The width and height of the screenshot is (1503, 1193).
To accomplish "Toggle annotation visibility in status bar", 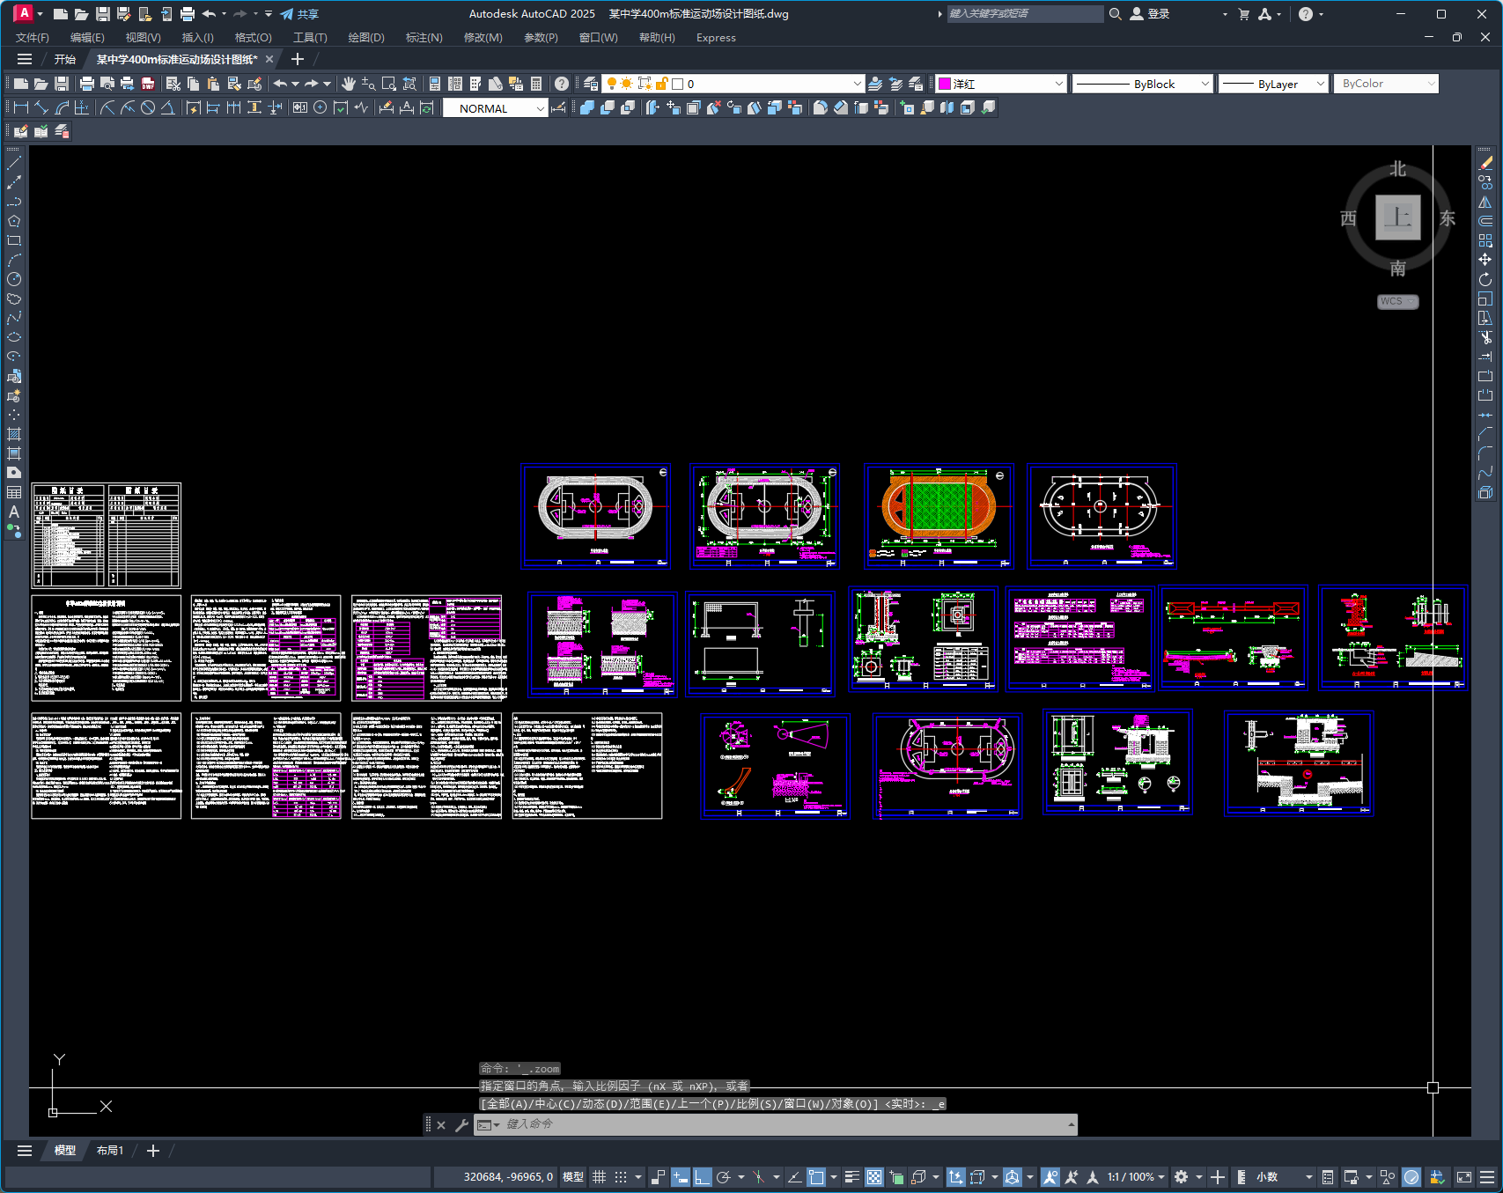I will click(x=1050, y=1177).
